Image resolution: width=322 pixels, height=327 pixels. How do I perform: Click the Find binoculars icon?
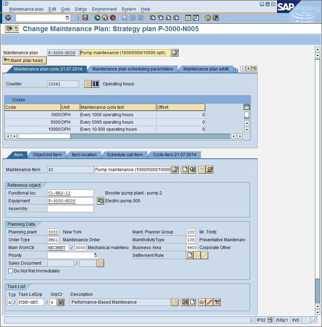point(132,18)
